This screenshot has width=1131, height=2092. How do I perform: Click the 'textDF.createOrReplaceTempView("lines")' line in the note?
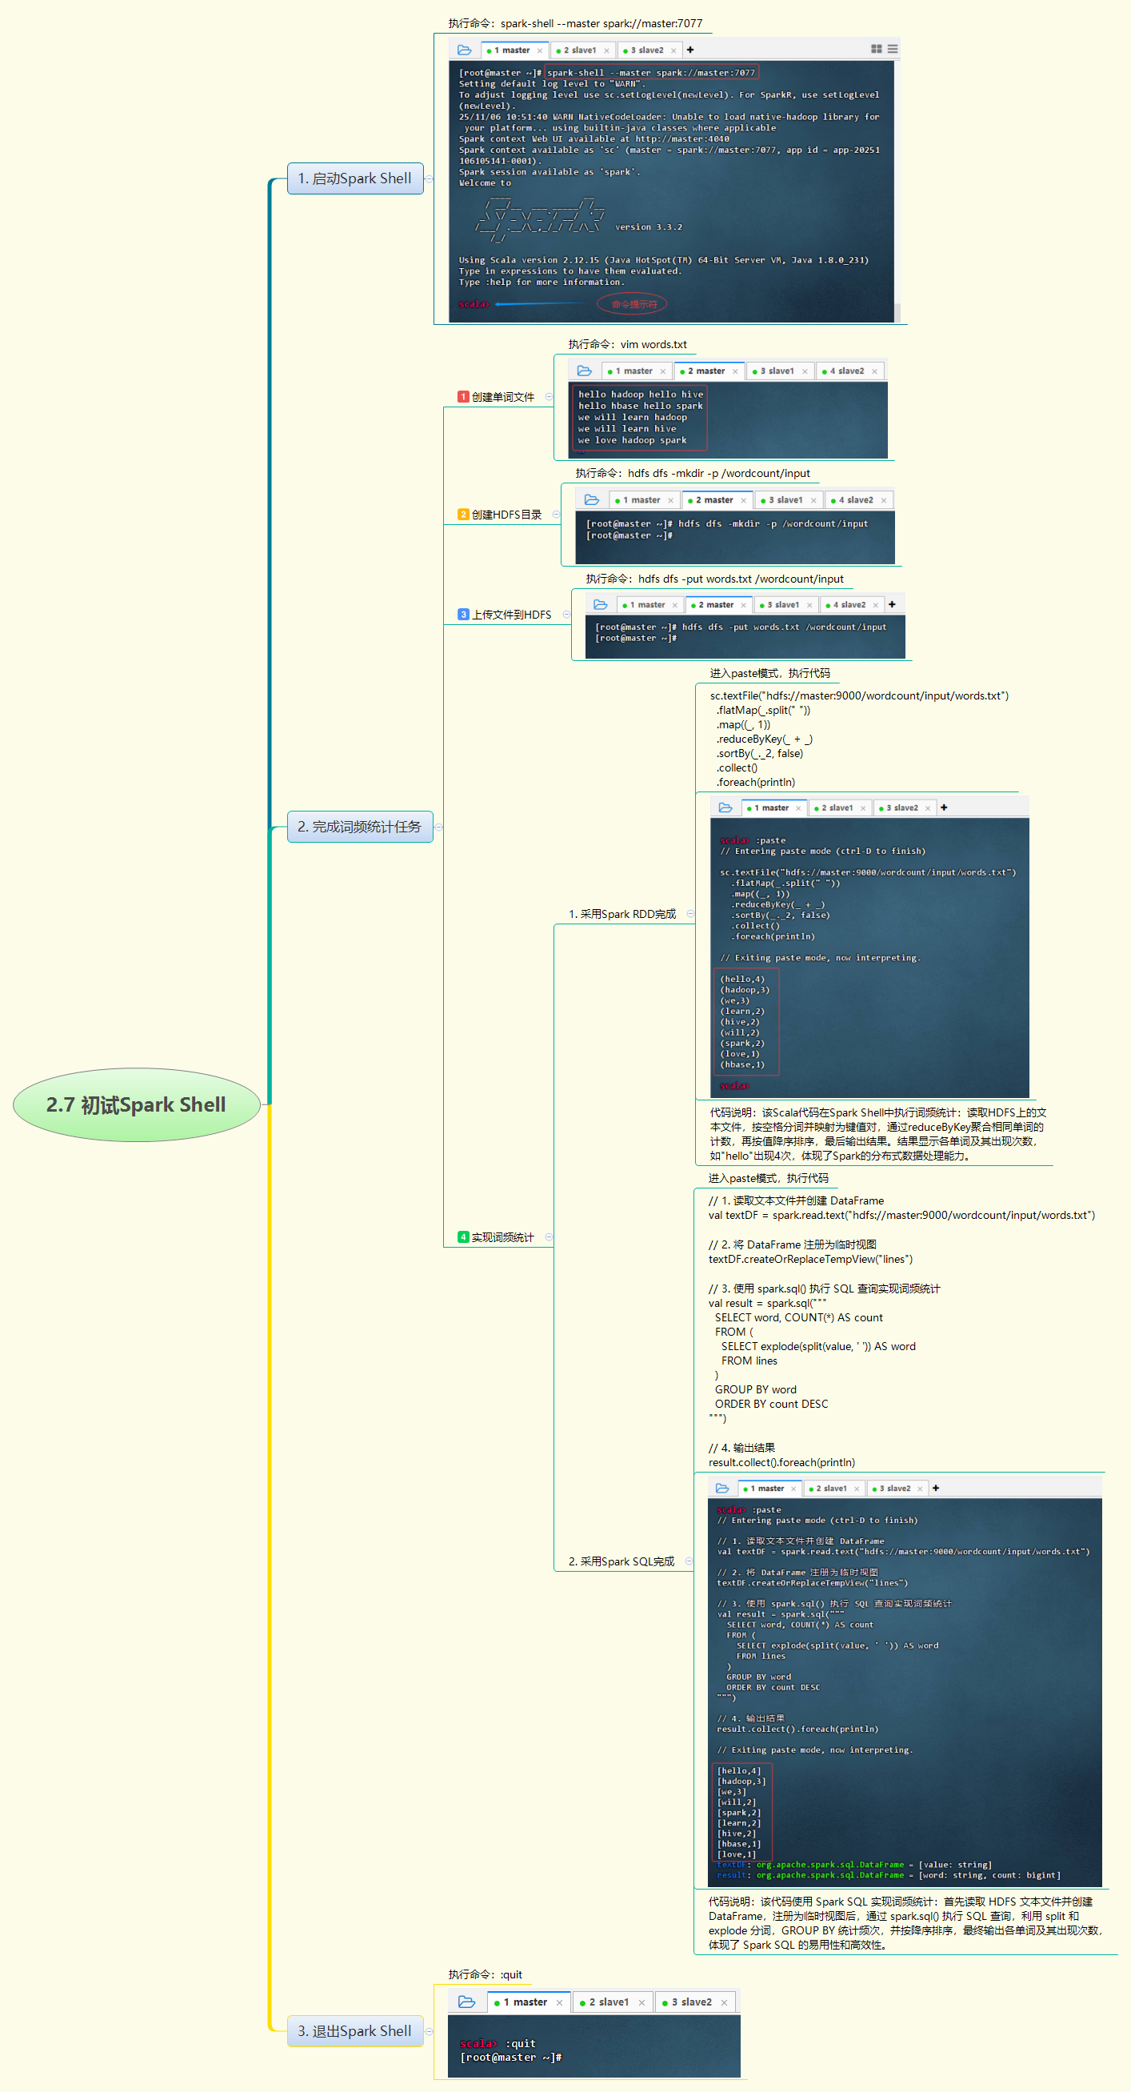tap(810, 1259)
